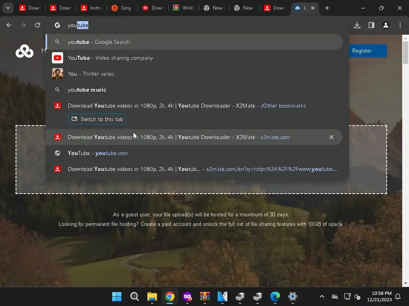409x306 pixels.
Task: Remove the x2mate.com suggestion with X
Action: (331, 137)
